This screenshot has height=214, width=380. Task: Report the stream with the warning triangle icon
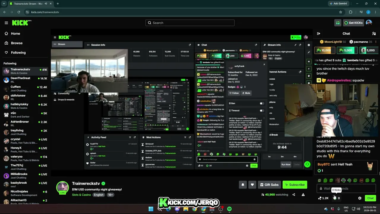pos(303,195)
